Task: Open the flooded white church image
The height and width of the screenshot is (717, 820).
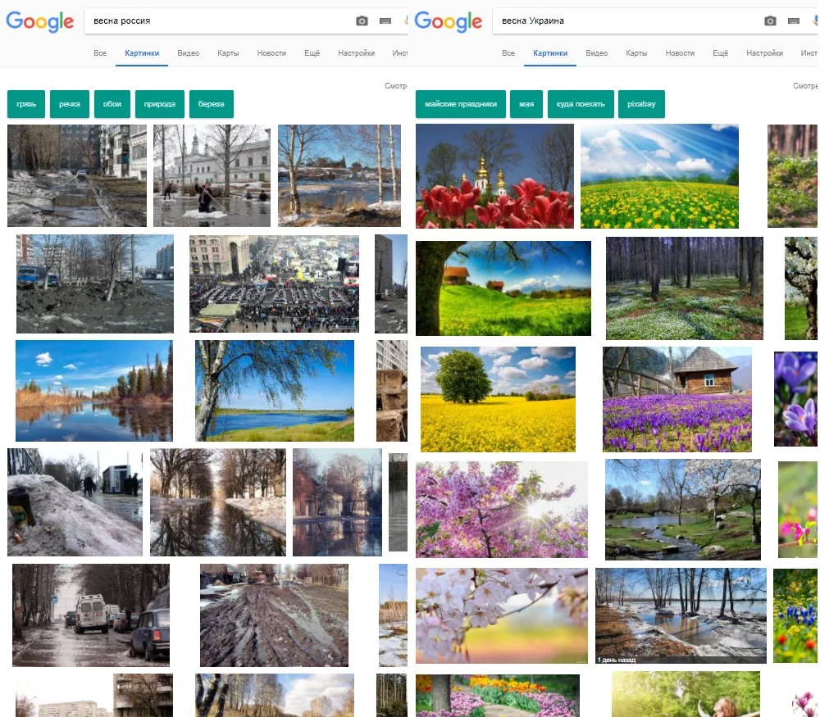Action: [212, 175]
